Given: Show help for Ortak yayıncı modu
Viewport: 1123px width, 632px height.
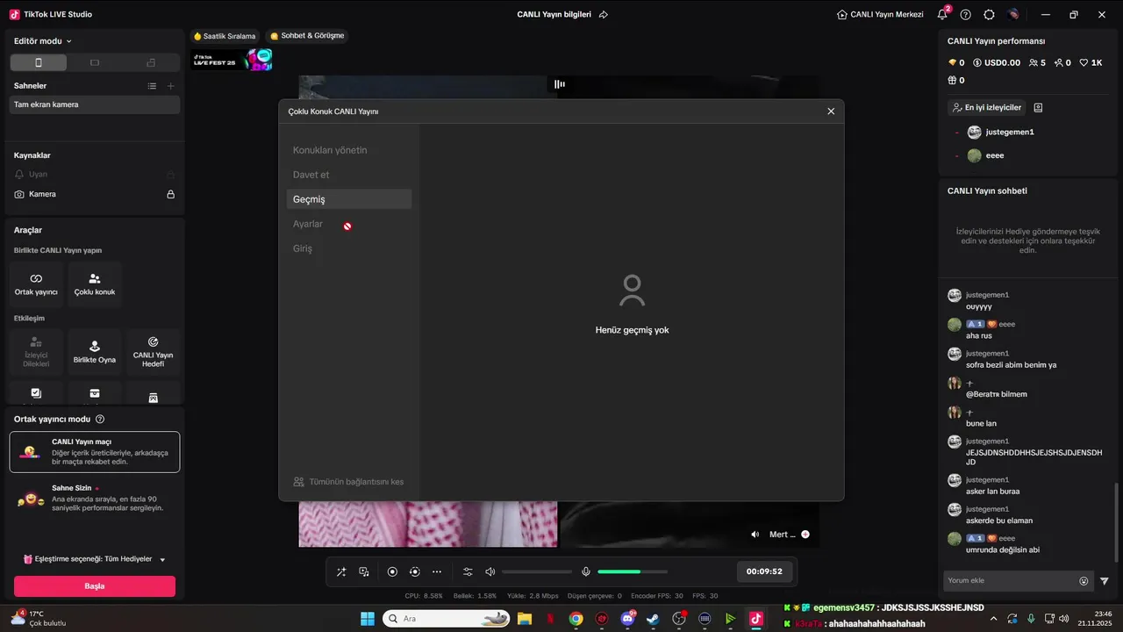Looking at the screenshot, I should pos(100,420).
